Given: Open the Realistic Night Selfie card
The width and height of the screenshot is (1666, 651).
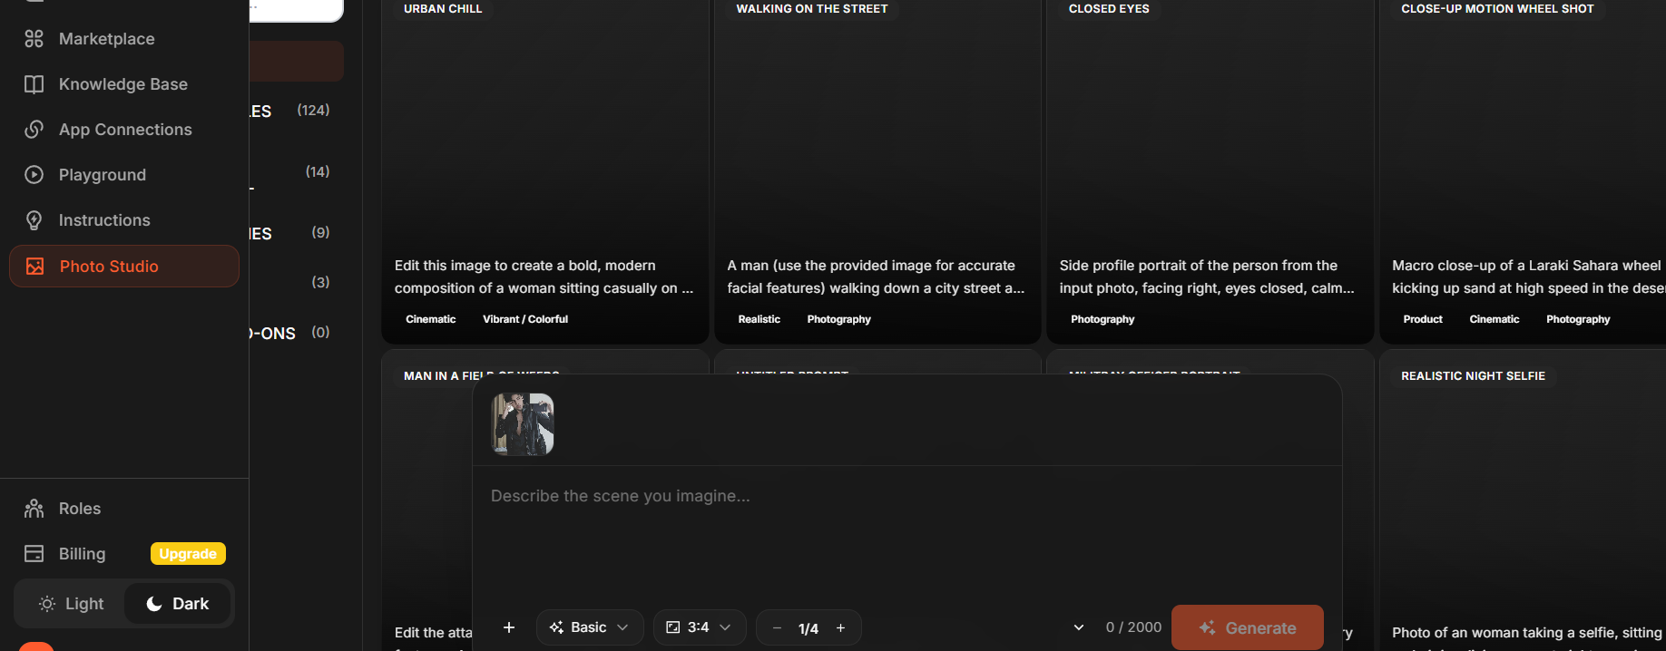Looking at the screenshot, I should (x=1523, y=500).
